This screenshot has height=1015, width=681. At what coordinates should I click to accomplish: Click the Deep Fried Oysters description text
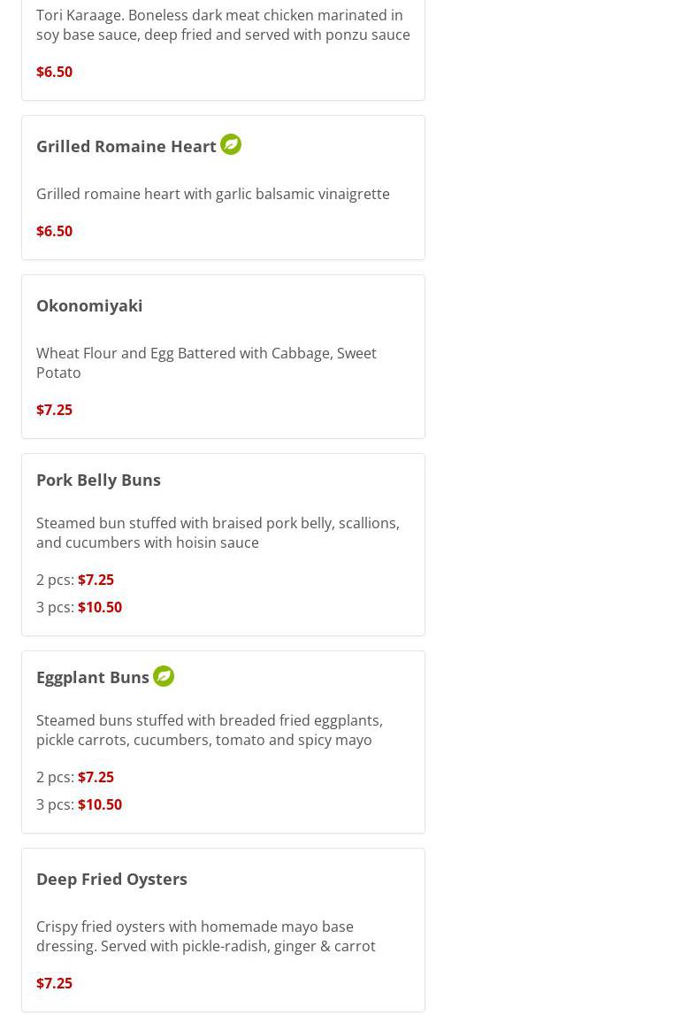205,936
